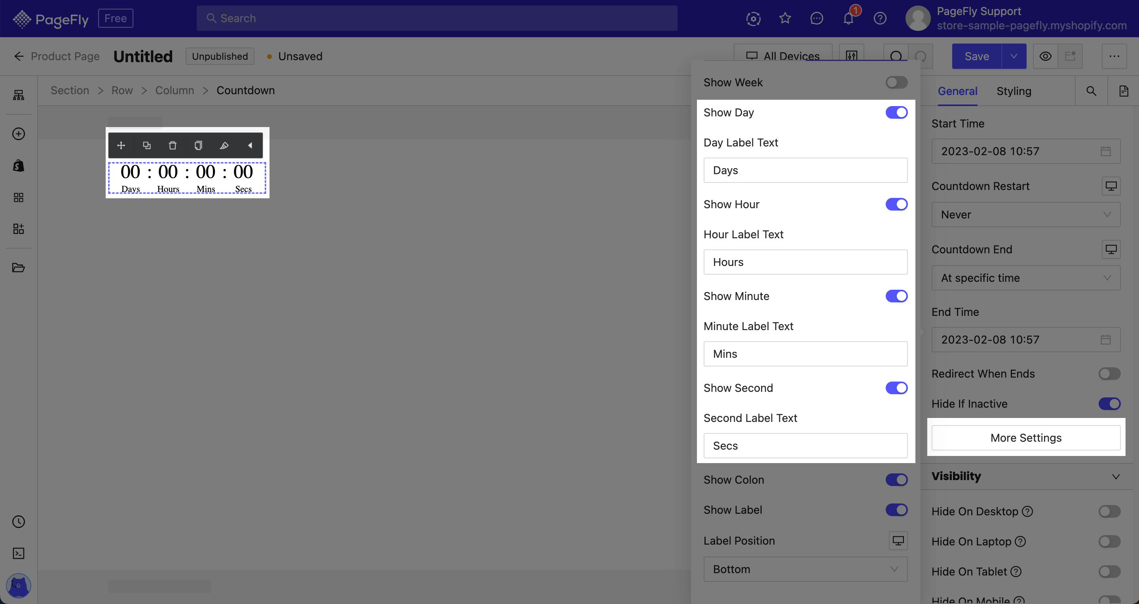Open the Label Position Bottom dropdown
This screenshot has width=1139, height=604.
pos(806,569)
